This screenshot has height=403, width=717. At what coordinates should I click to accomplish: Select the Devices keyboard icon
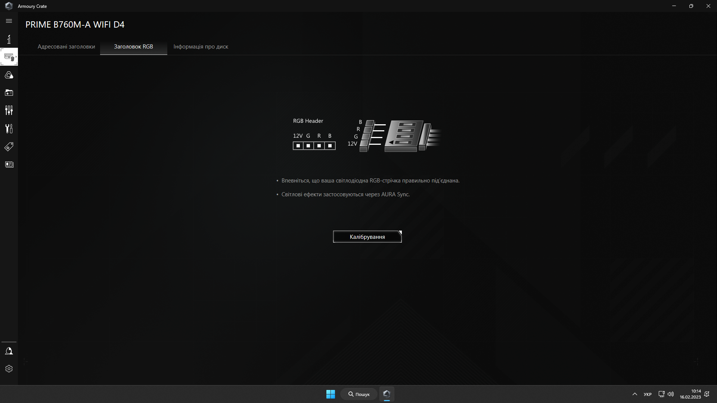9,57
